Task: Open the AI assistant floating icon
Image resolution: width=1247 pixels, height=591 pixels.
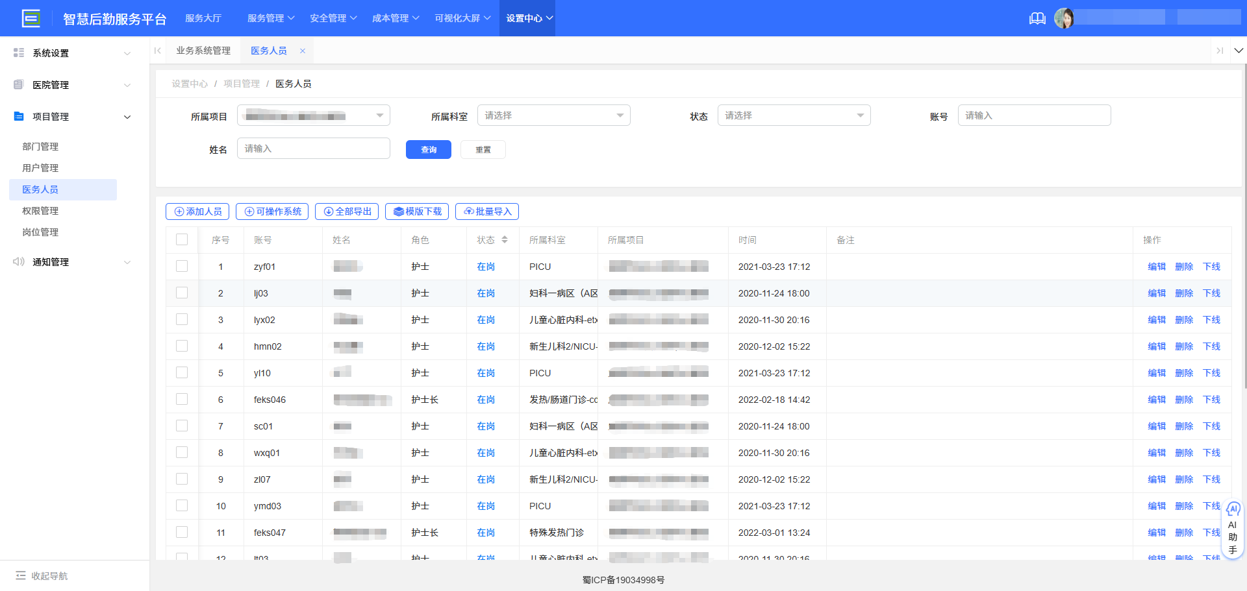Action: (1233, 509)
